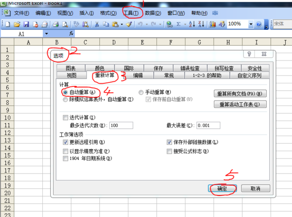Screen dimensions: 292x217
Task: Click 重算所有文档(F9) button
Action: (240, 94)
